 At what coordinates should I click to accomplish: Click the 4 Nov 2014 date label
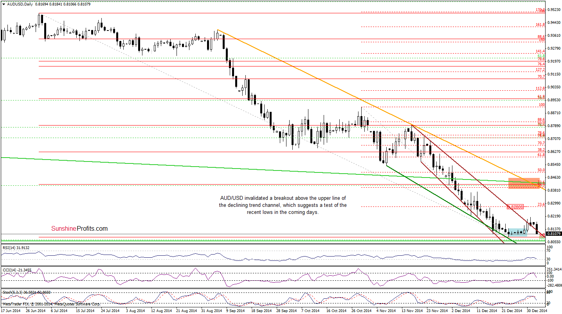click(385, 311)
